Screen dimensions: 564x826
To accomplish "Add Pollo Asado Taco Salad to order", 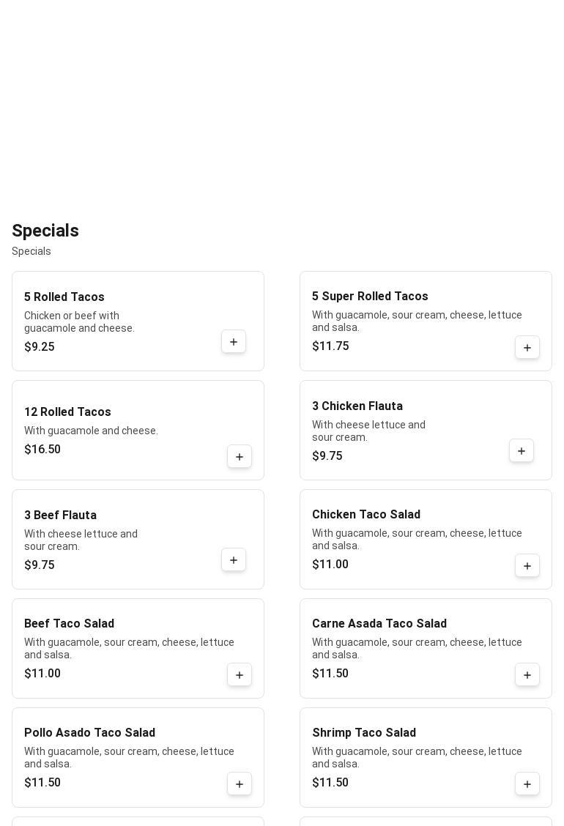I will [240, 784].
